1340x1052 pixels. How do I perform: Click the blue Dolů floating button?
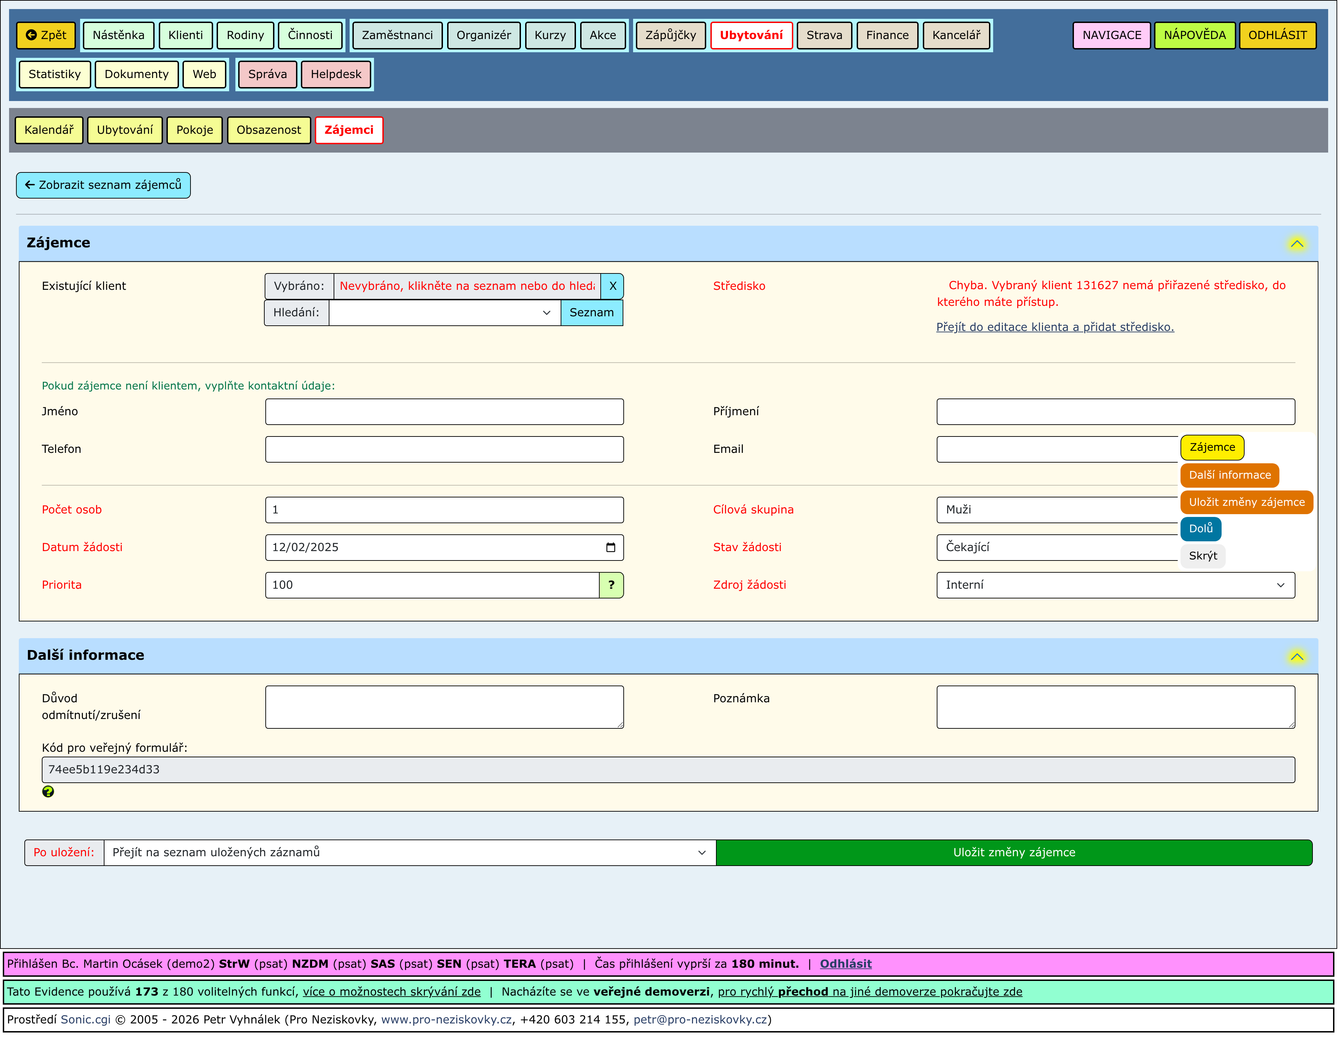[1201, 529]
